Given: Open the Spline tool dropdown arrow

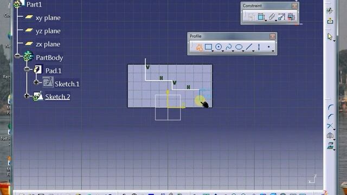Looking at the screenshot, I should [x=233, y=51].
